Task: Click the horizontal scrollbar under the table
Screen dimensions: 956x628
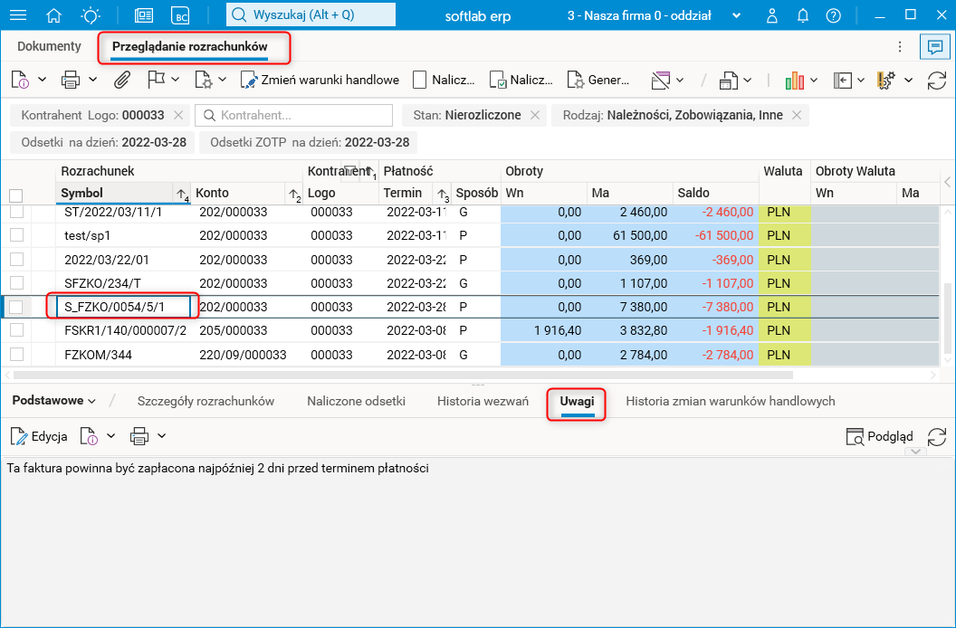Action: [x=403, y=374]
